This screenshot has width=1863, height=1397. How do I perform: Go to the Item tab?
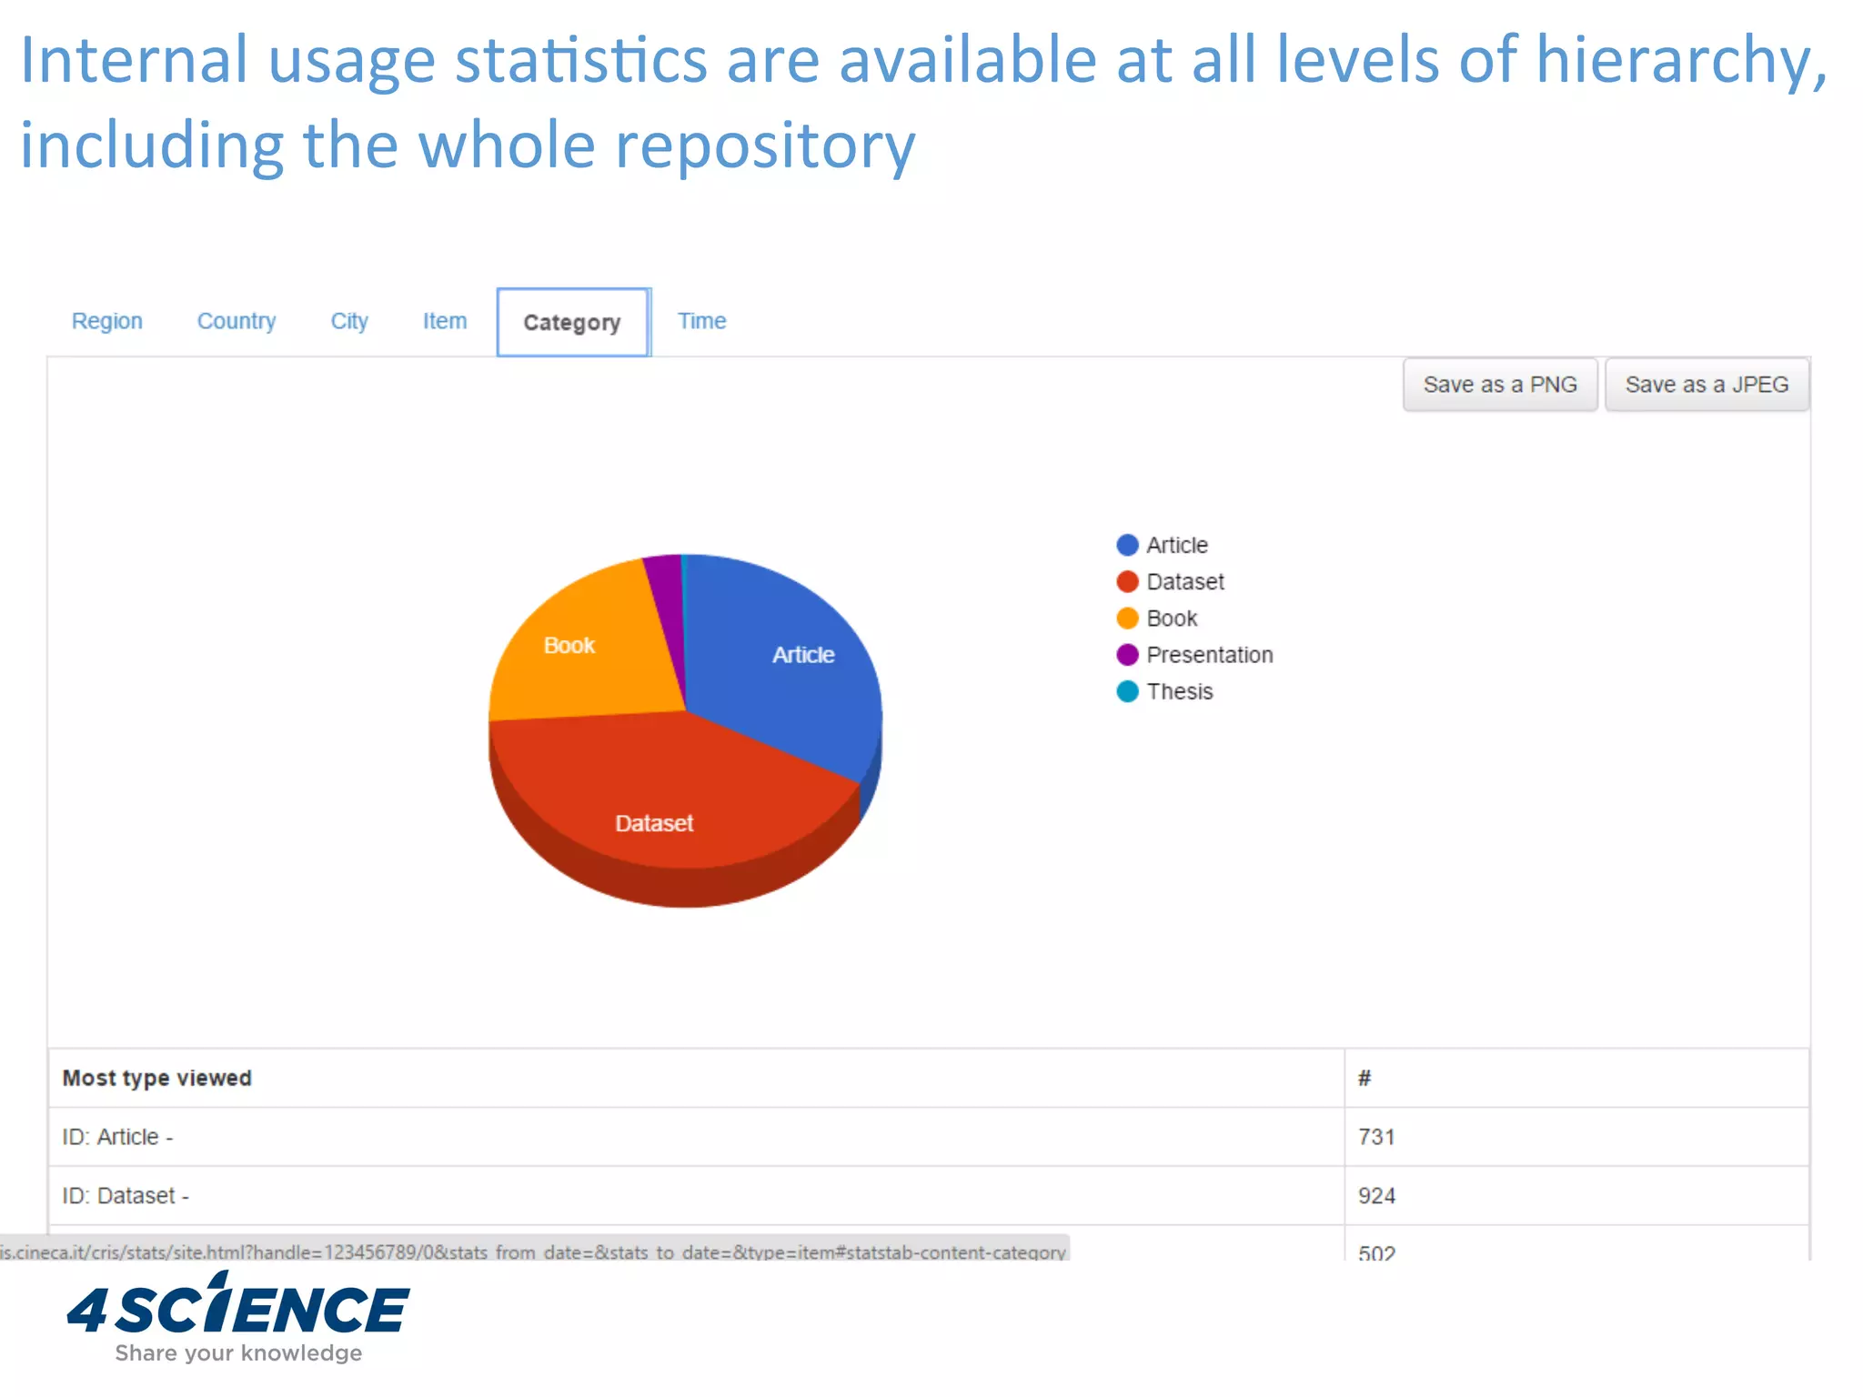445,321
